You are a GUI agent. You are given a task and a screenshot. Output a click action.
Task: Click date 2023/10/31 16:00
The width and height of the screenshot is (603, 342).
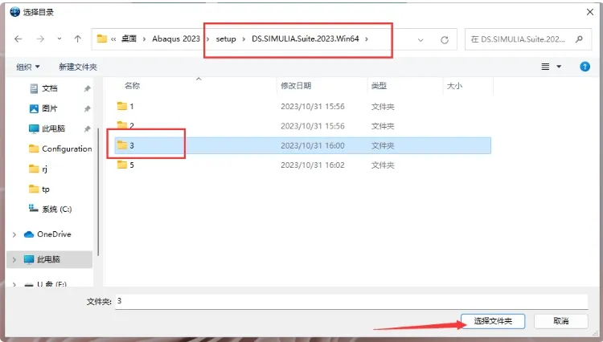312,145
